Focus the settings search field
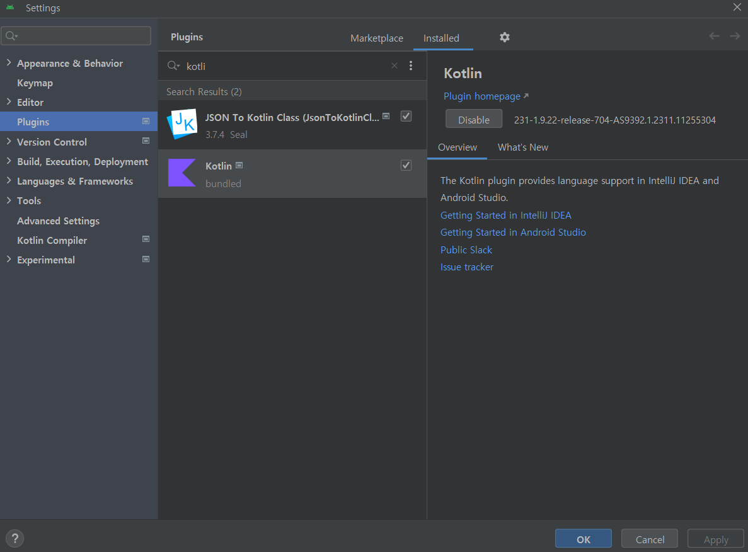 click(76, 37)
